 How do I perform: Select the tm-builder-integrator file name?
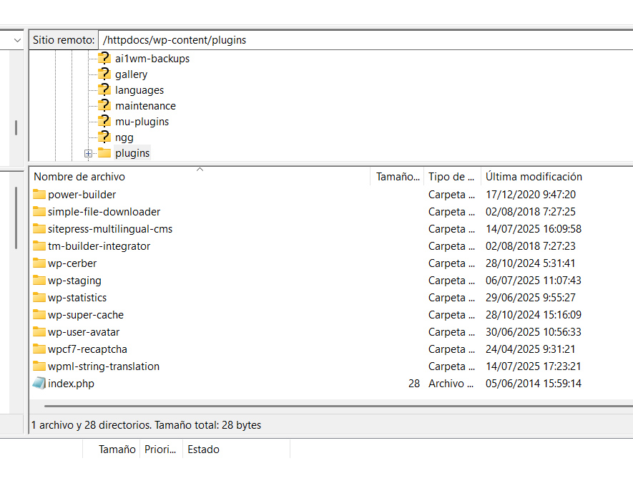pyautogui.click(x=99, y=245)
